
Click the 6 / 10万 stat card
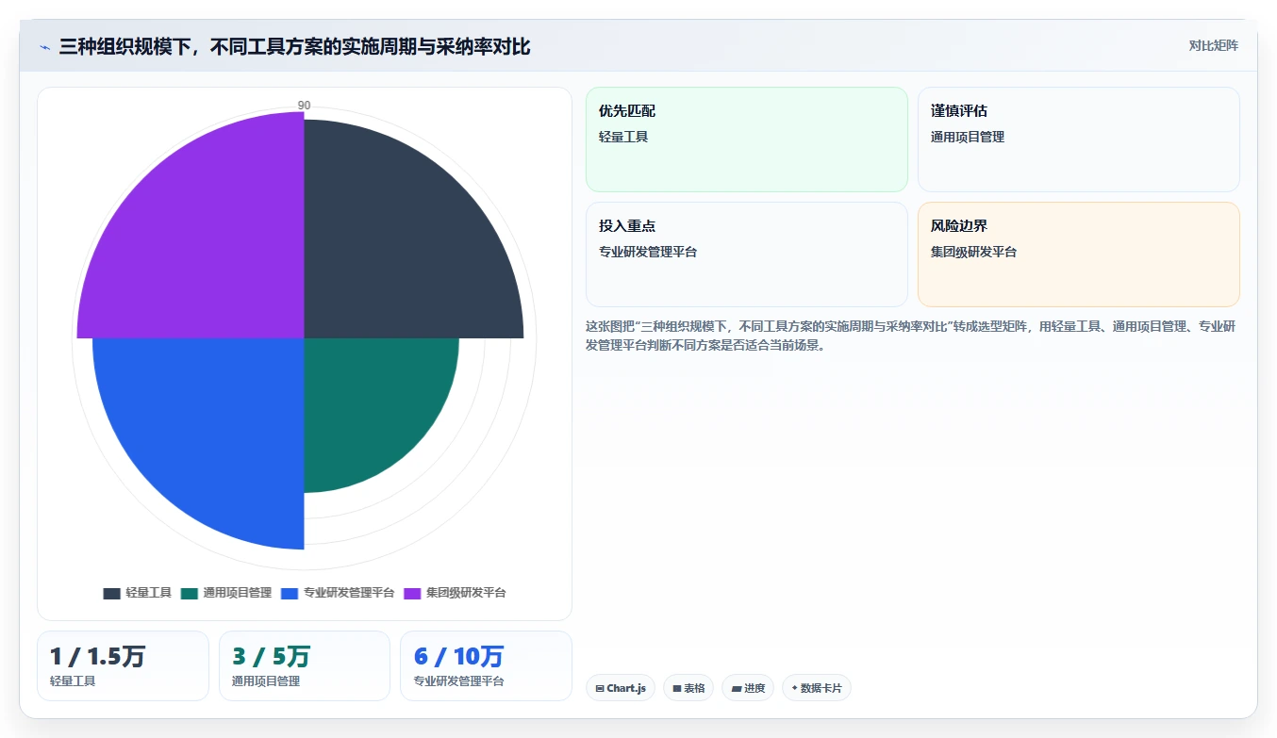486,665
